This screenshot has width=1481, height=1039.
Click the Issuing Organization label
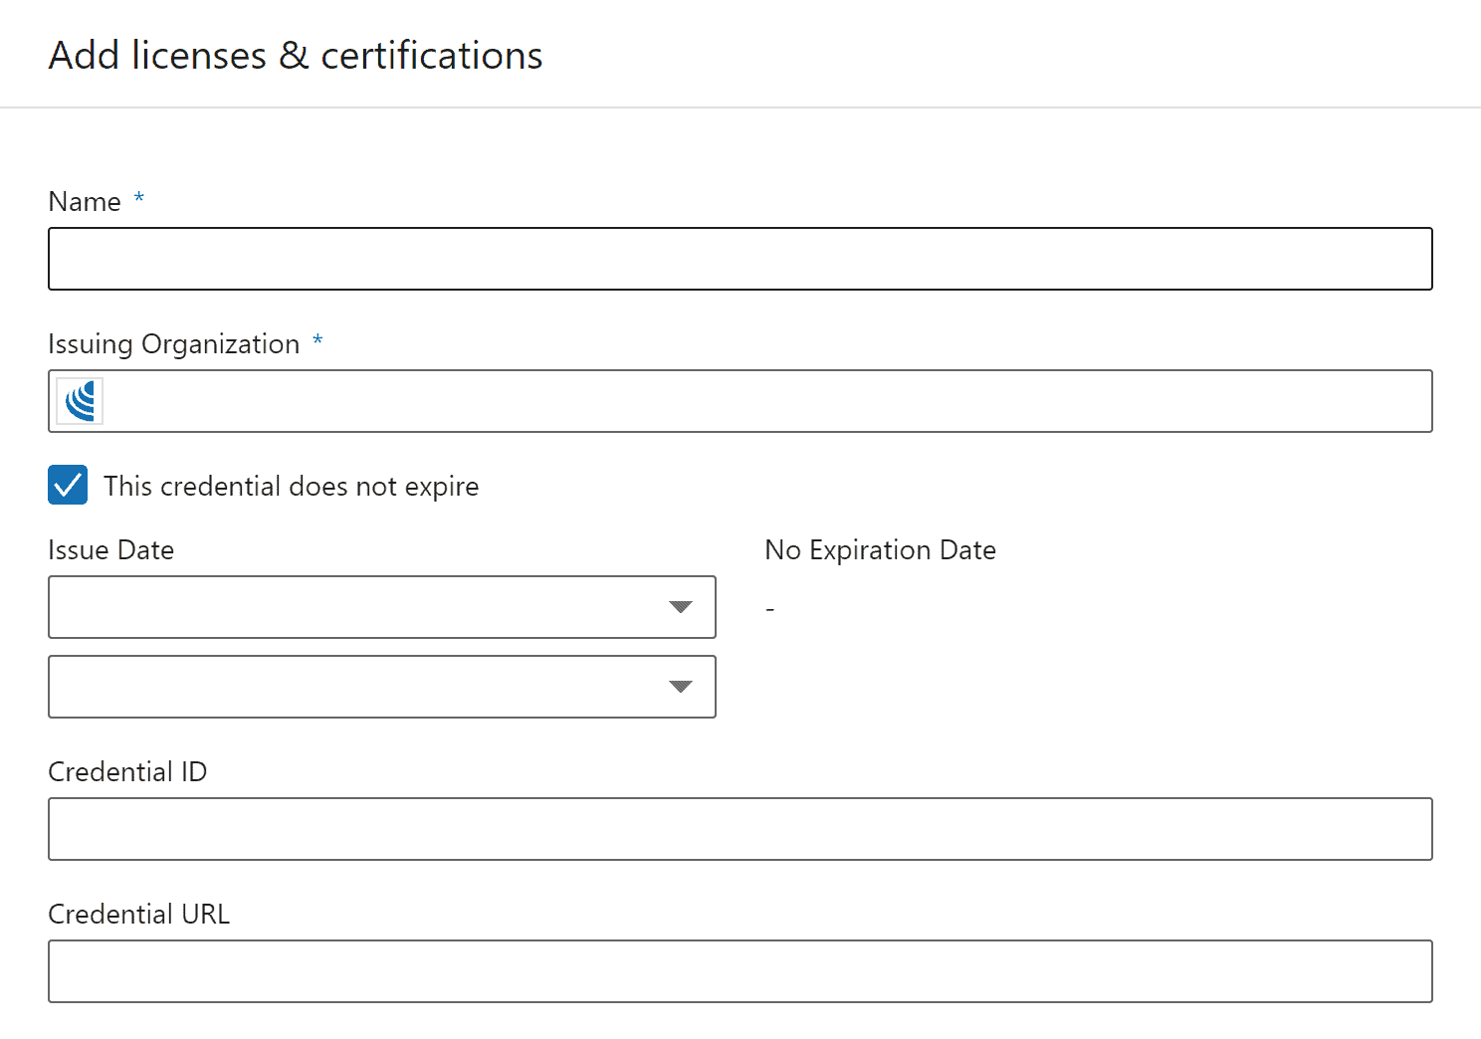click(x=174, y=344)
